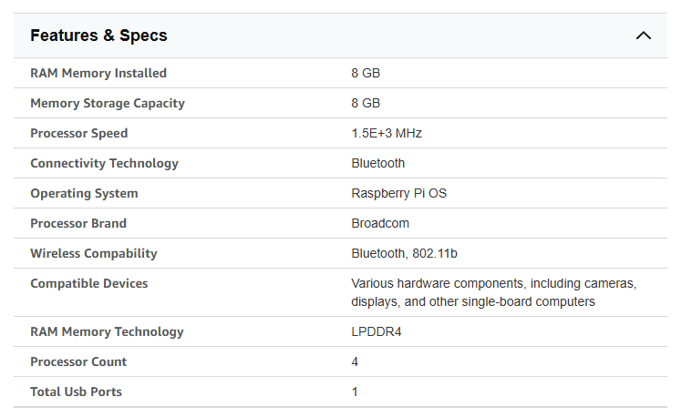Click the Processor Speed label
The image size is (681, 417).
pos(79,133)
